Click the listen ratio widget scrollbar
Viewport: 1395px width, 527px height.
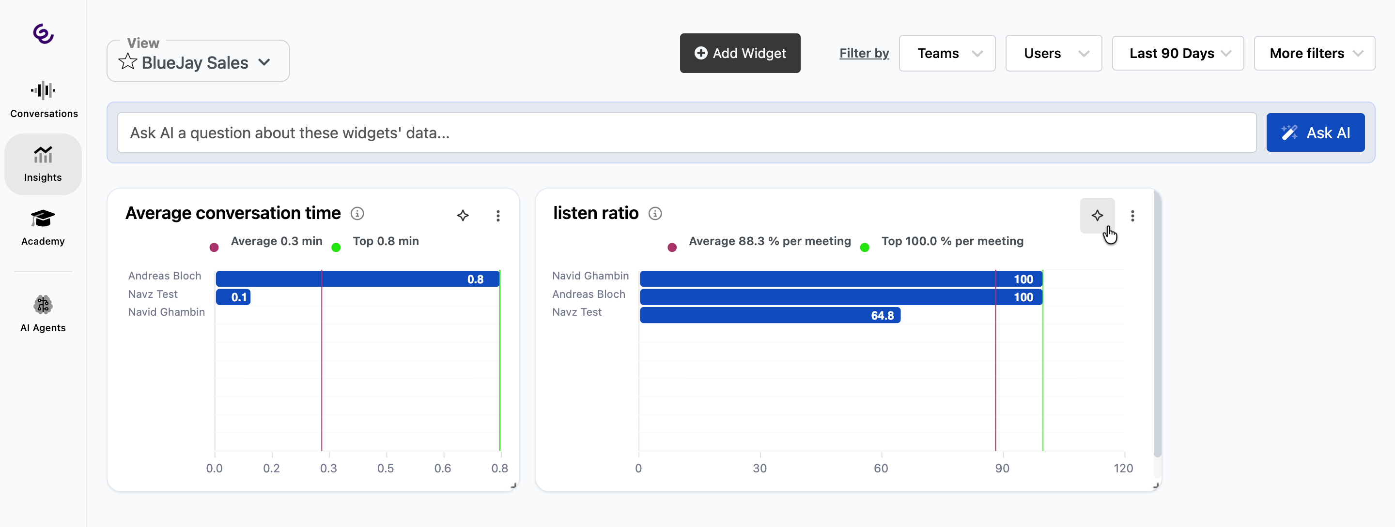1157,324
